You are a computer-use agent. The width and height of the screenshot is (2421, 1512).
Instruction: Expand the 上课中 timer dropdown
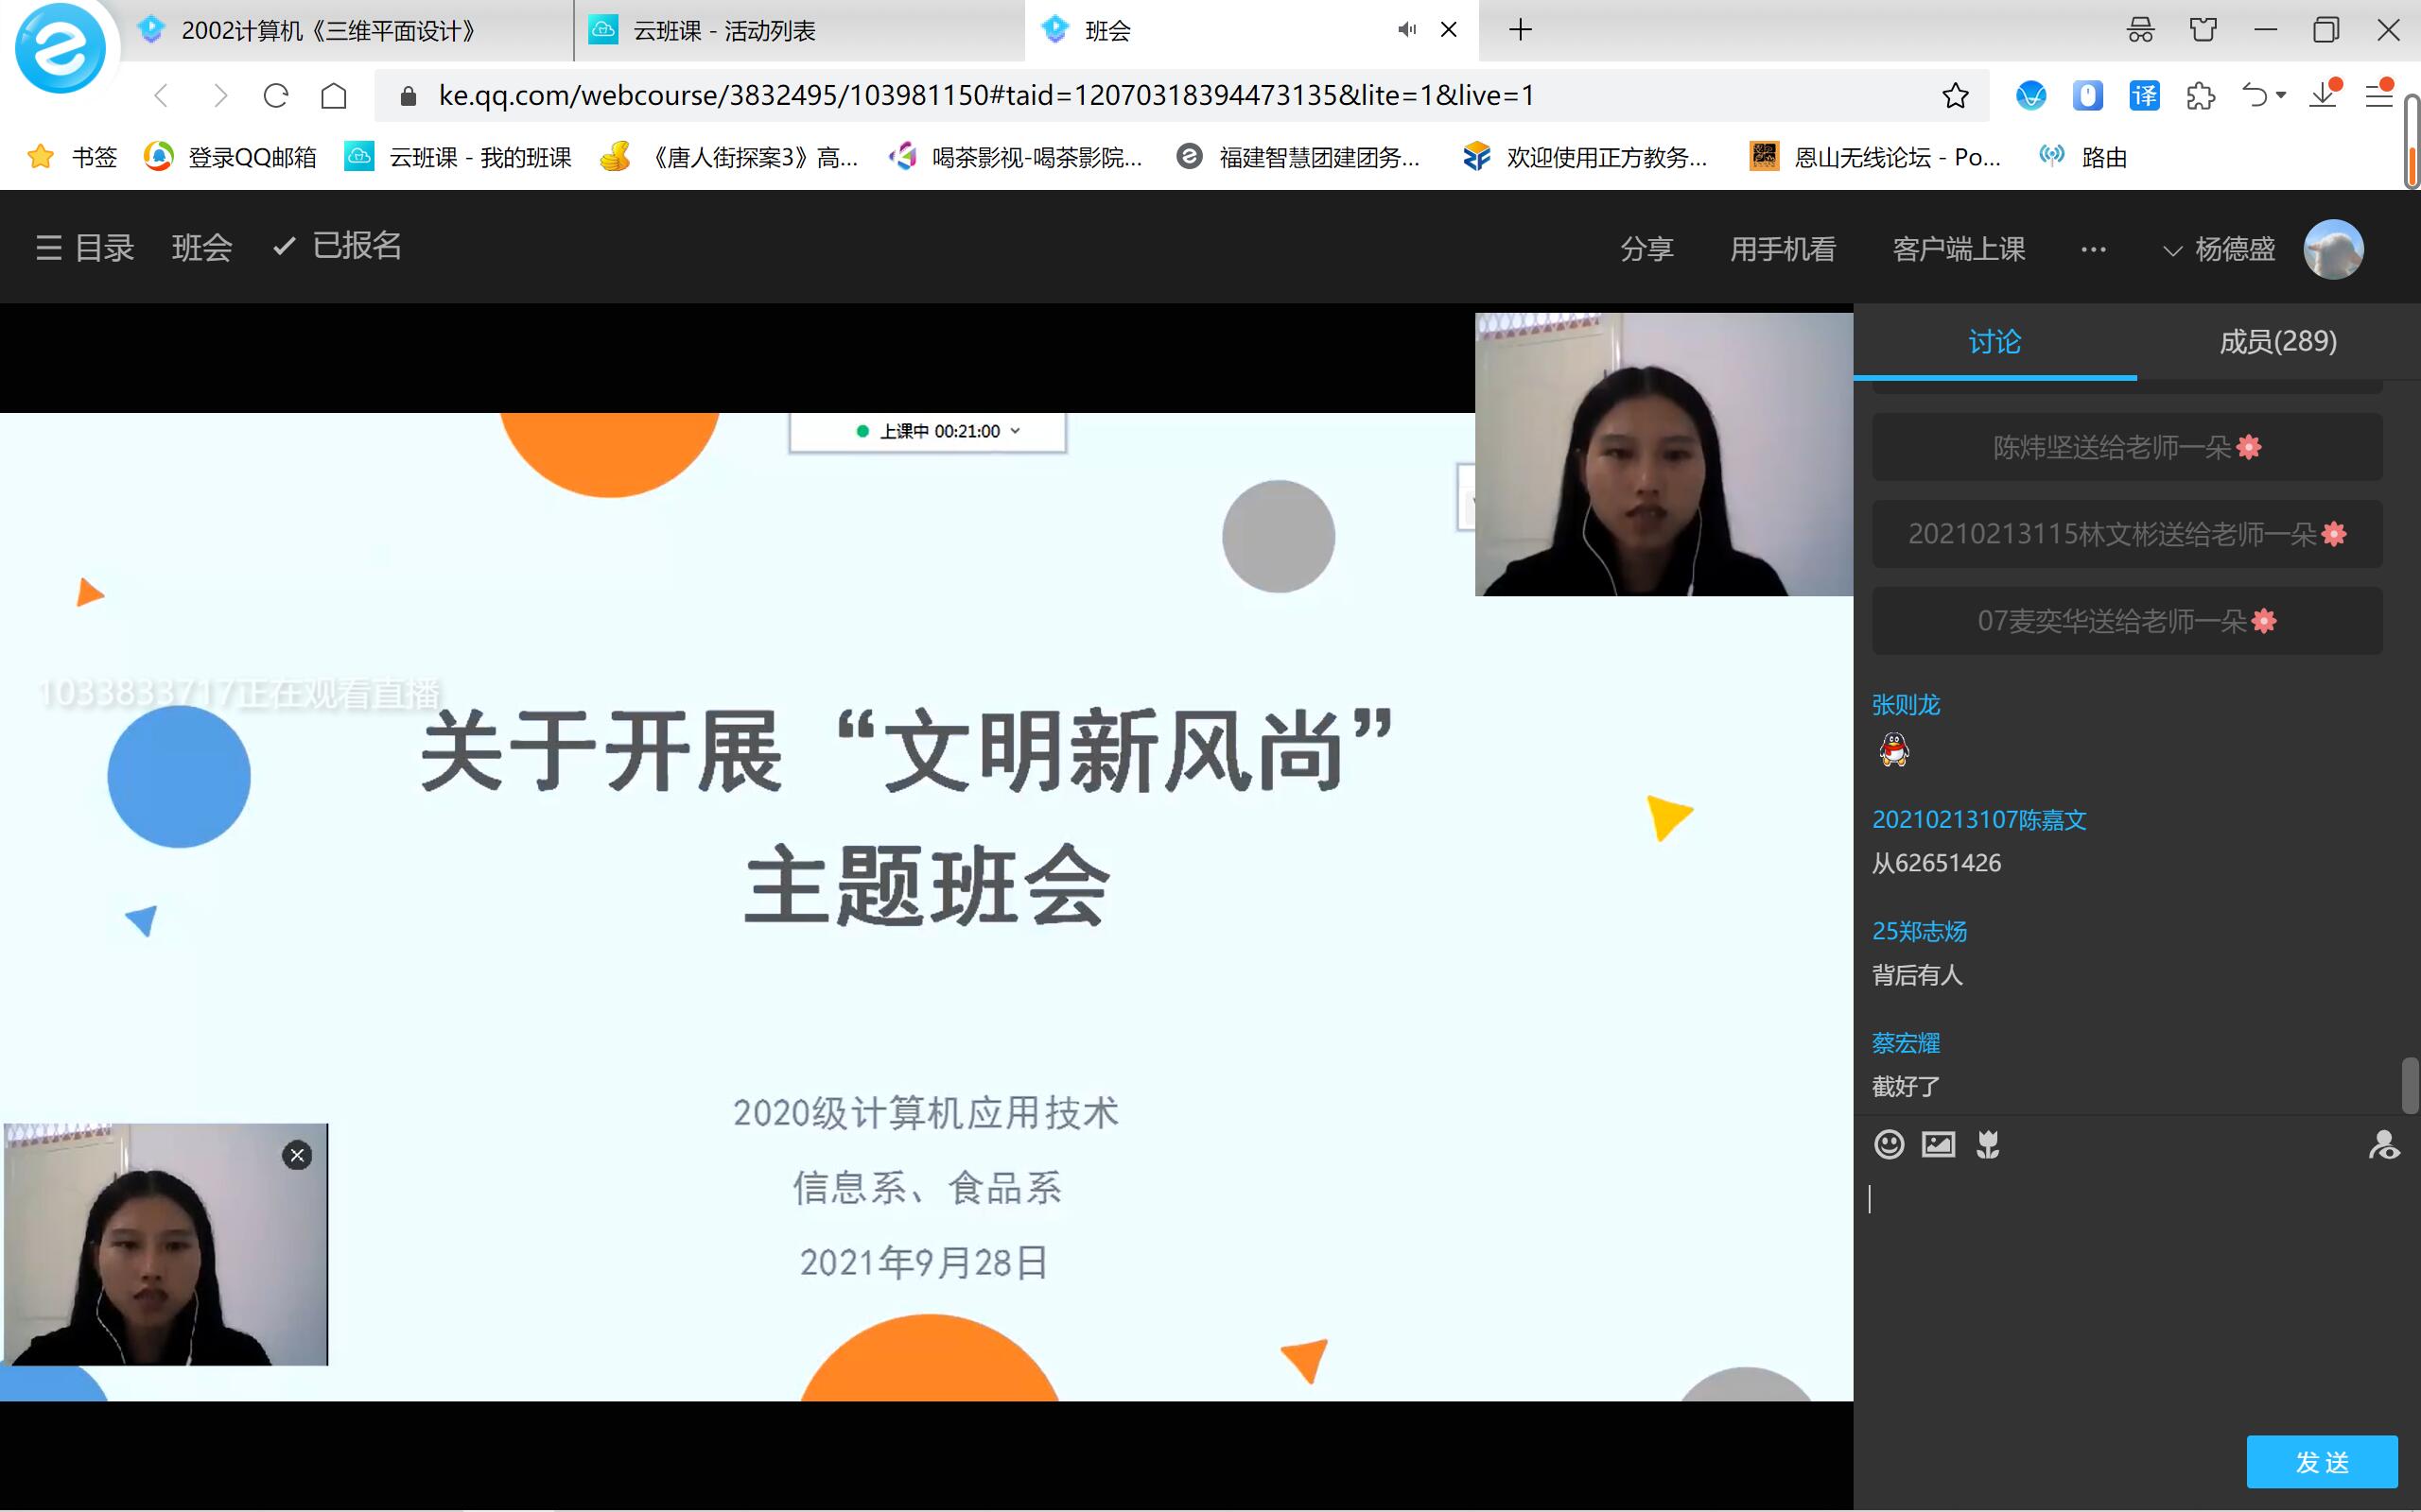coord(1016,431)
